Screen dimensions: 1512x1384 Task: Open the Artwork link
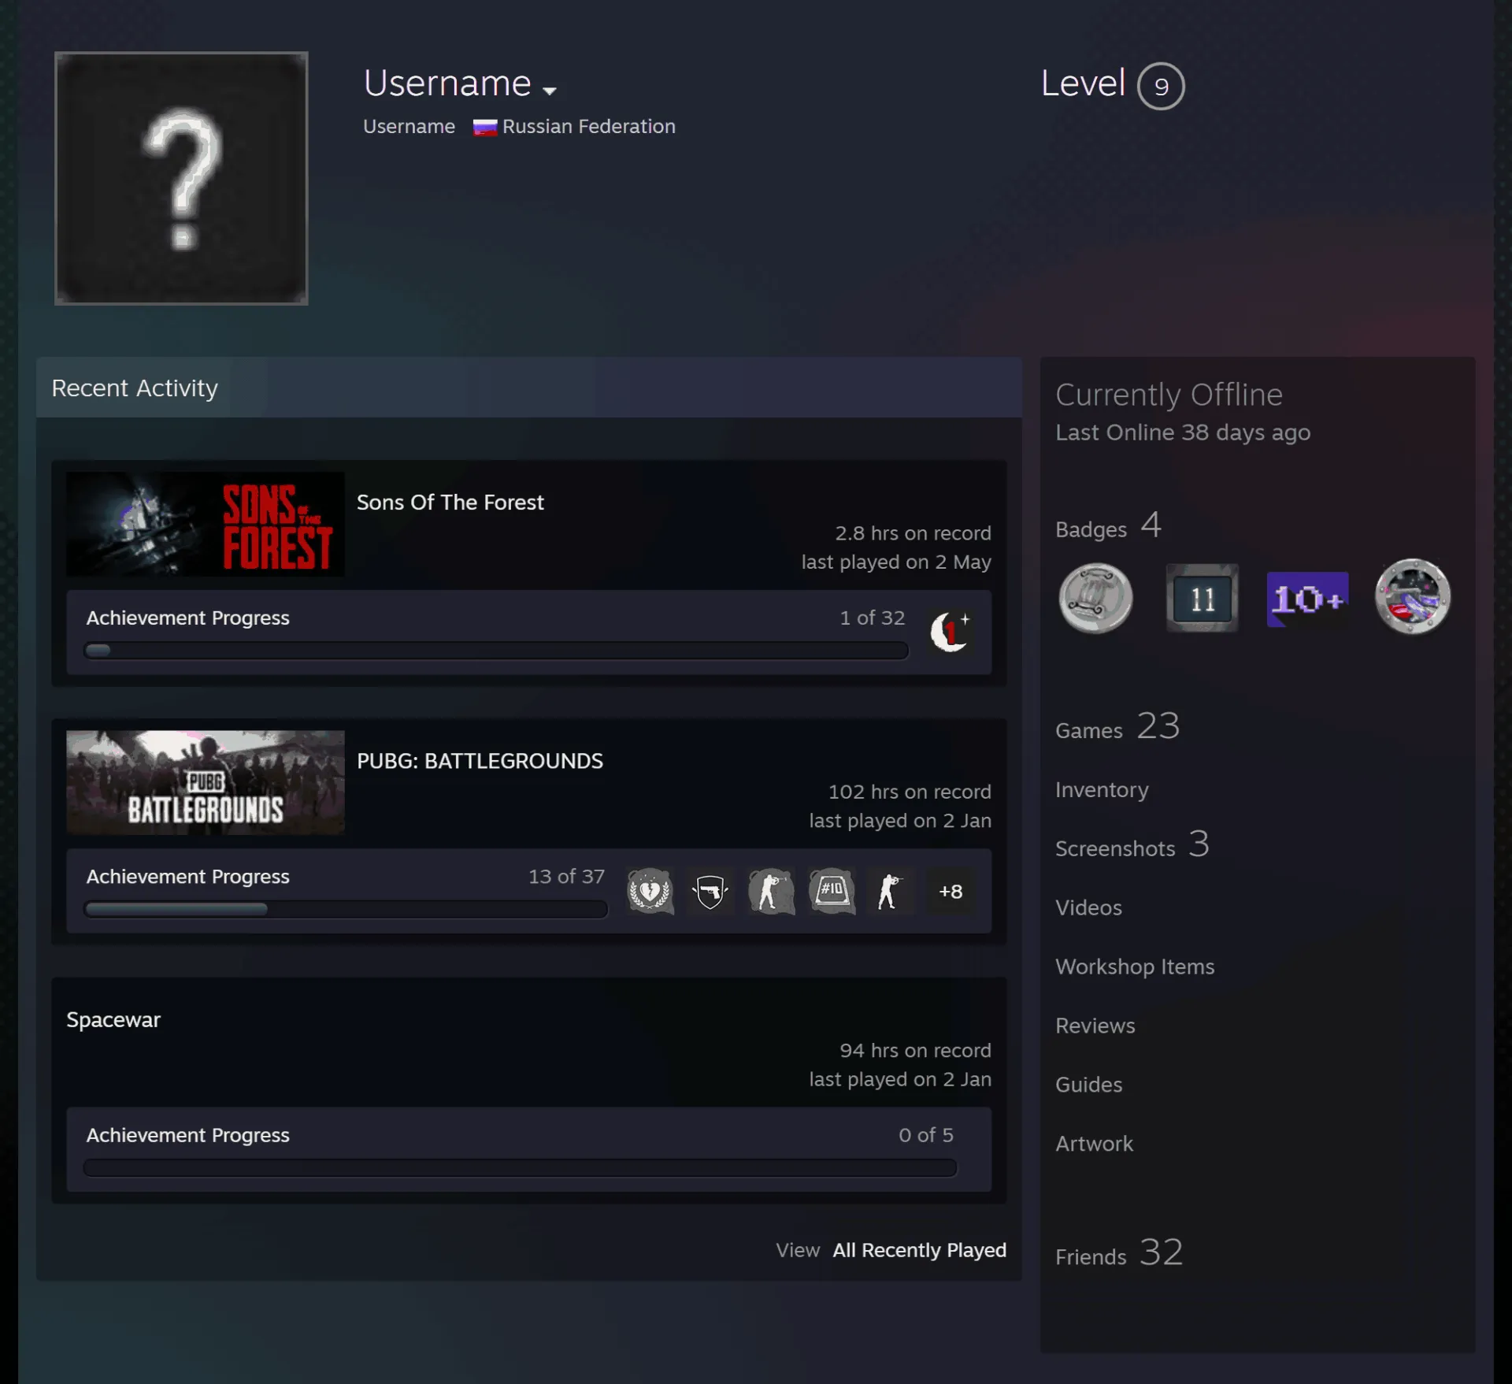1094,1144
